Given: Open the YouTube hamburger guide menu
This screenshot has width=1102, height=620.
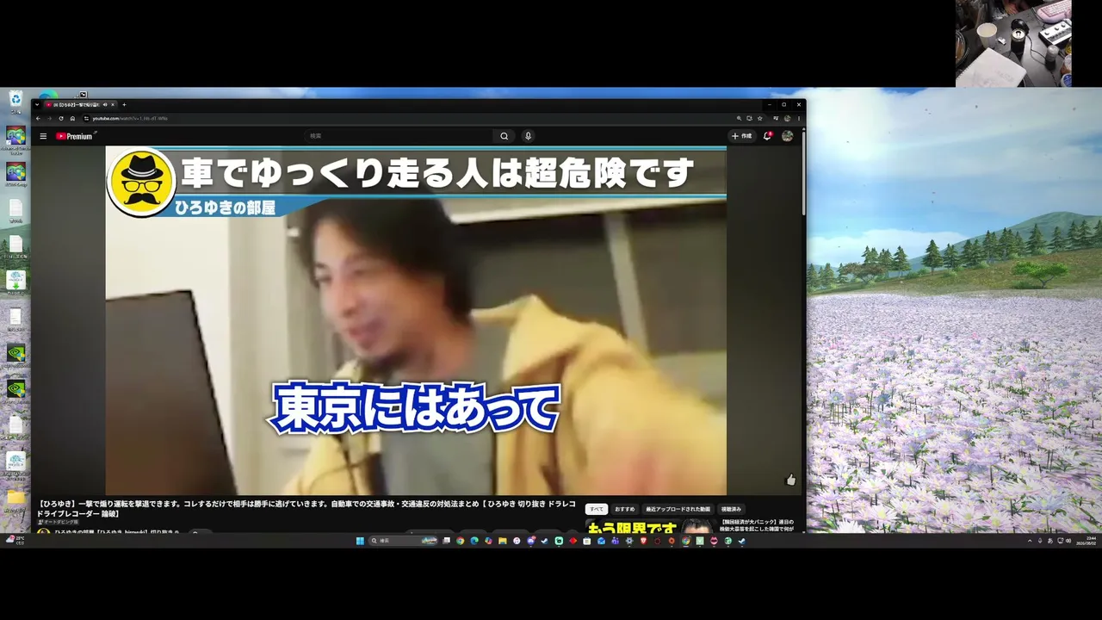Looking at the screenshot, I should [43, 136].
